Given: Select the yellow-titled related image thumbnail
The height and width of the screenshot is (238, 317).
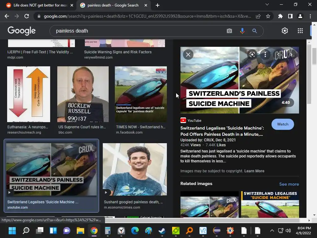Looking at the screenshot, I should (x=270, y=205).
